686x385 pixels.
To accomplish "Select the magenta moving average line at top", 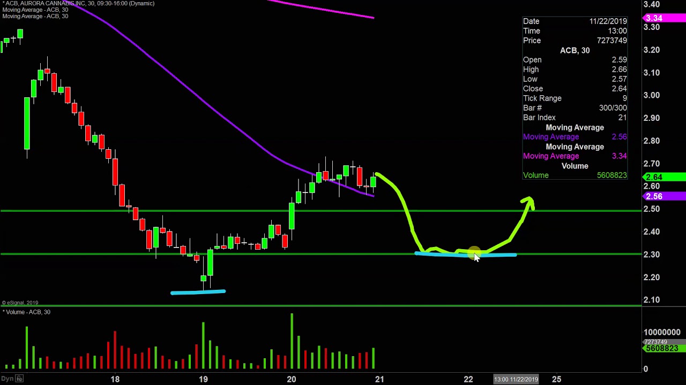I will click(x=322, y=9).
